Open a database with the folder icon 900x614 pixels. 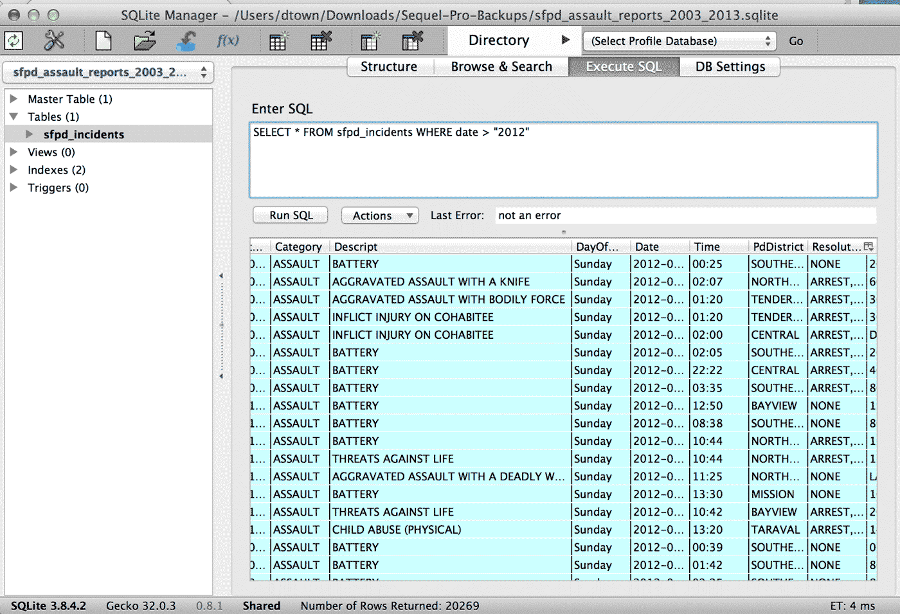click(145, 41)
